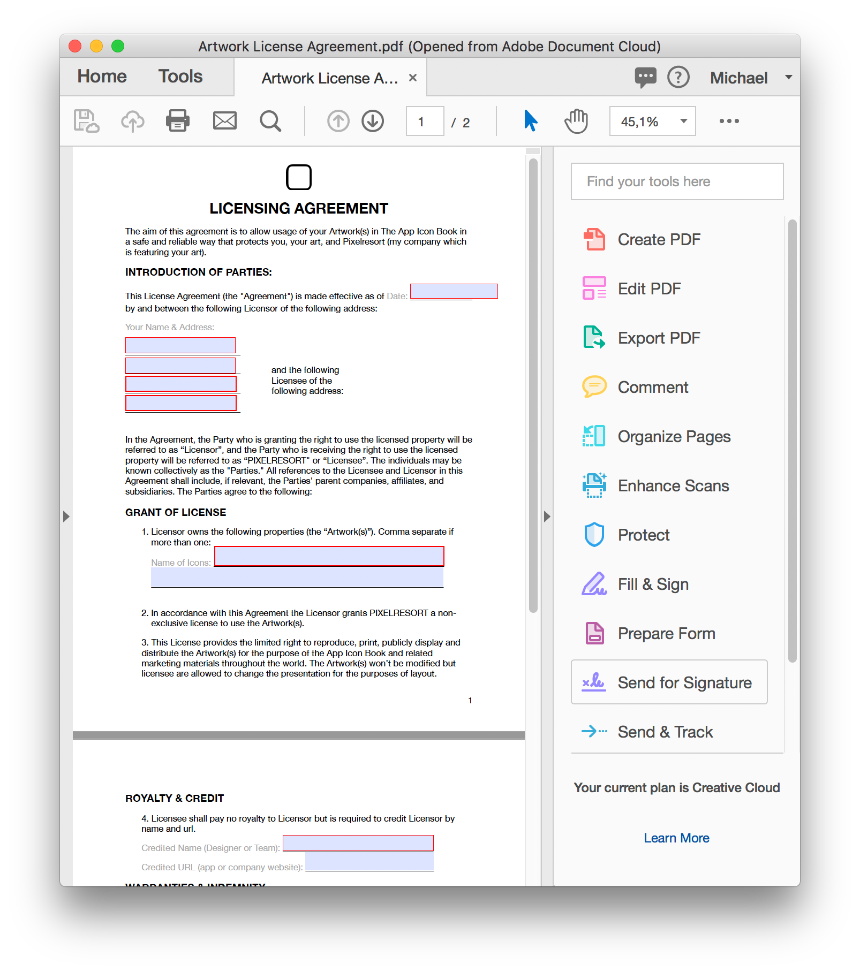This screenshot has width=860, height=972.
Task: Click the page number field
Action: (x=425, y=121)
